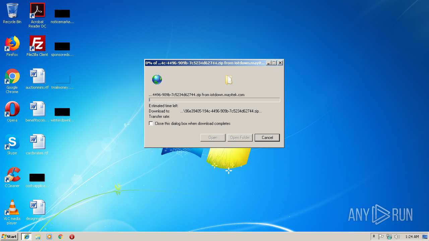Click Opera icon in taskbar
429x241 pixels.
[x=72, y=237]
